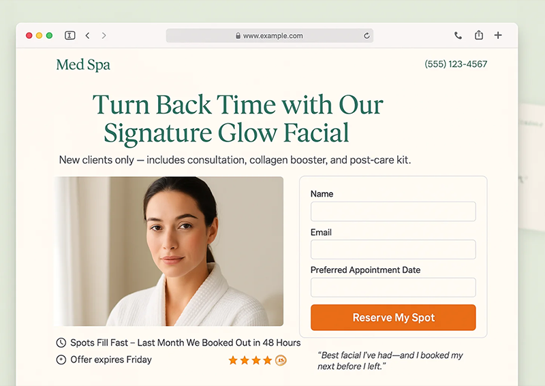Reload the page using the refresh icon
Image resolution: width=545 pixels, height=386 pixels.
click(x=367, y=36)
